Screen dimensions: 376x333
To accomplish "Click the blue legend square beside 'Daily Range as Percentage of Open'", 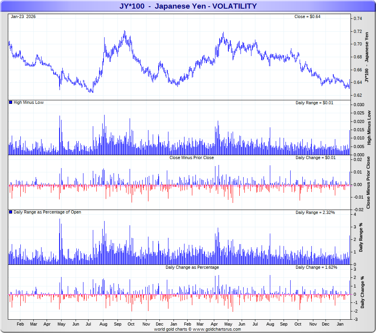I will point(11,212).
